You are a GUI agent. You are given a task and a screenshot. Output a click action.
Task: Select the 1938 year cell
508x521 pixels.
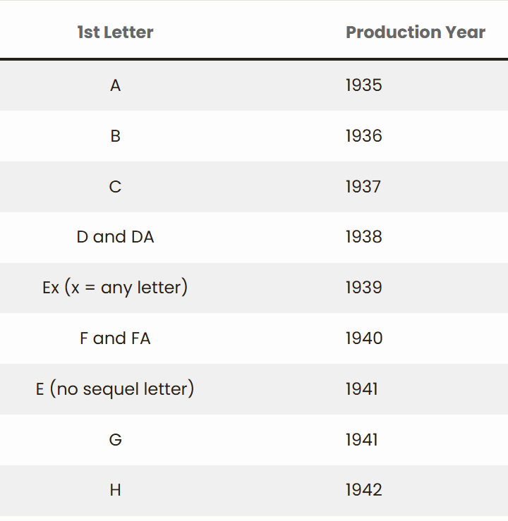[x=363, y=237]
